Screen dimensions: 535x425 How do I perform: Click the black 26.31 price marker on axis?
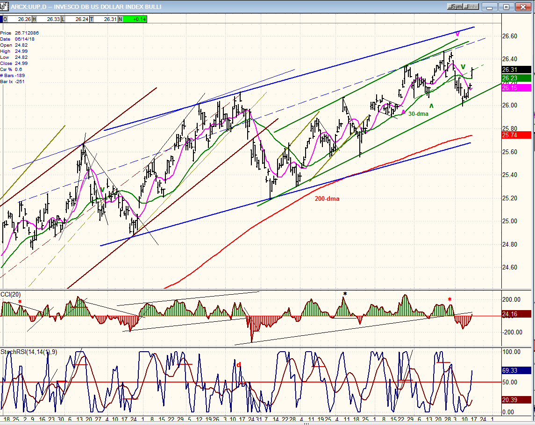click(x=516, y=70)
